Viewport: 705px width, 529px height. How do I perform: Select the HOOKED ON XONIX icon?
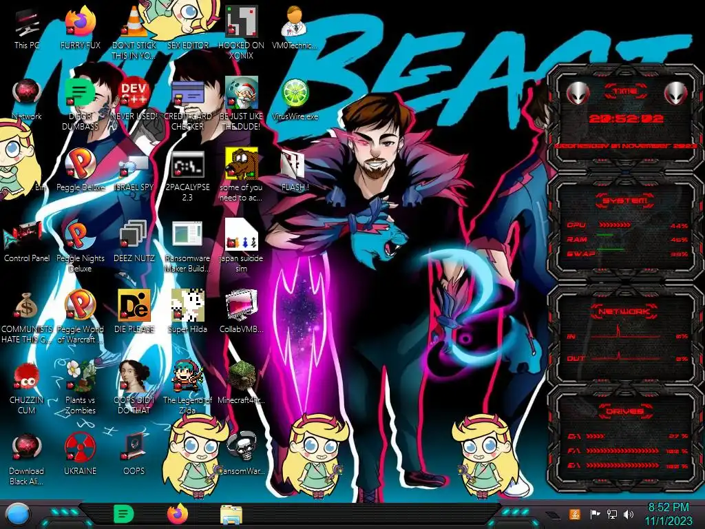tap(241, 32)
